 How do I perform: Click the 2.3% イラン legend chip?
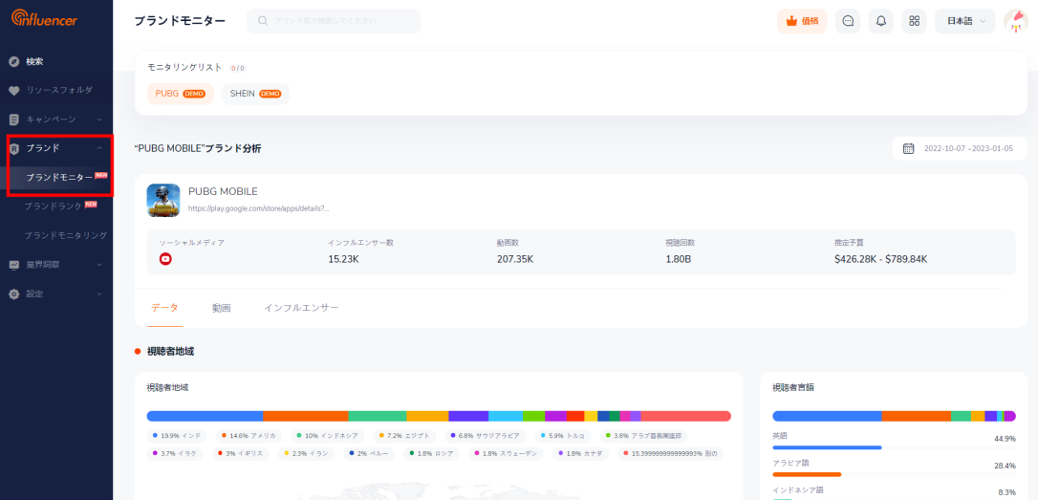pyautogui.click(x=308, y=454)
